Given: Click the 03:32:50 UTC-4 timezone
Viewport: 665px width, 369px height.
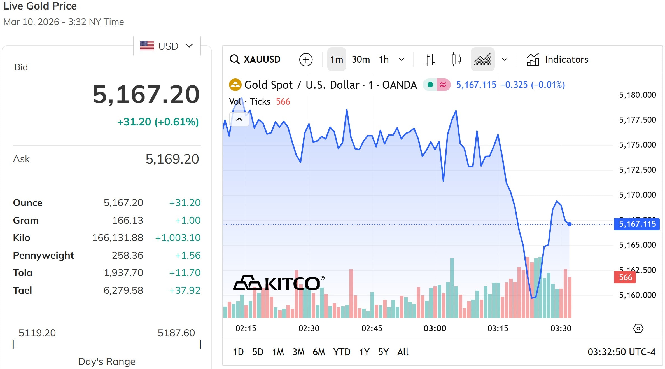Looking at the screenshot, I should pos(621,352).
